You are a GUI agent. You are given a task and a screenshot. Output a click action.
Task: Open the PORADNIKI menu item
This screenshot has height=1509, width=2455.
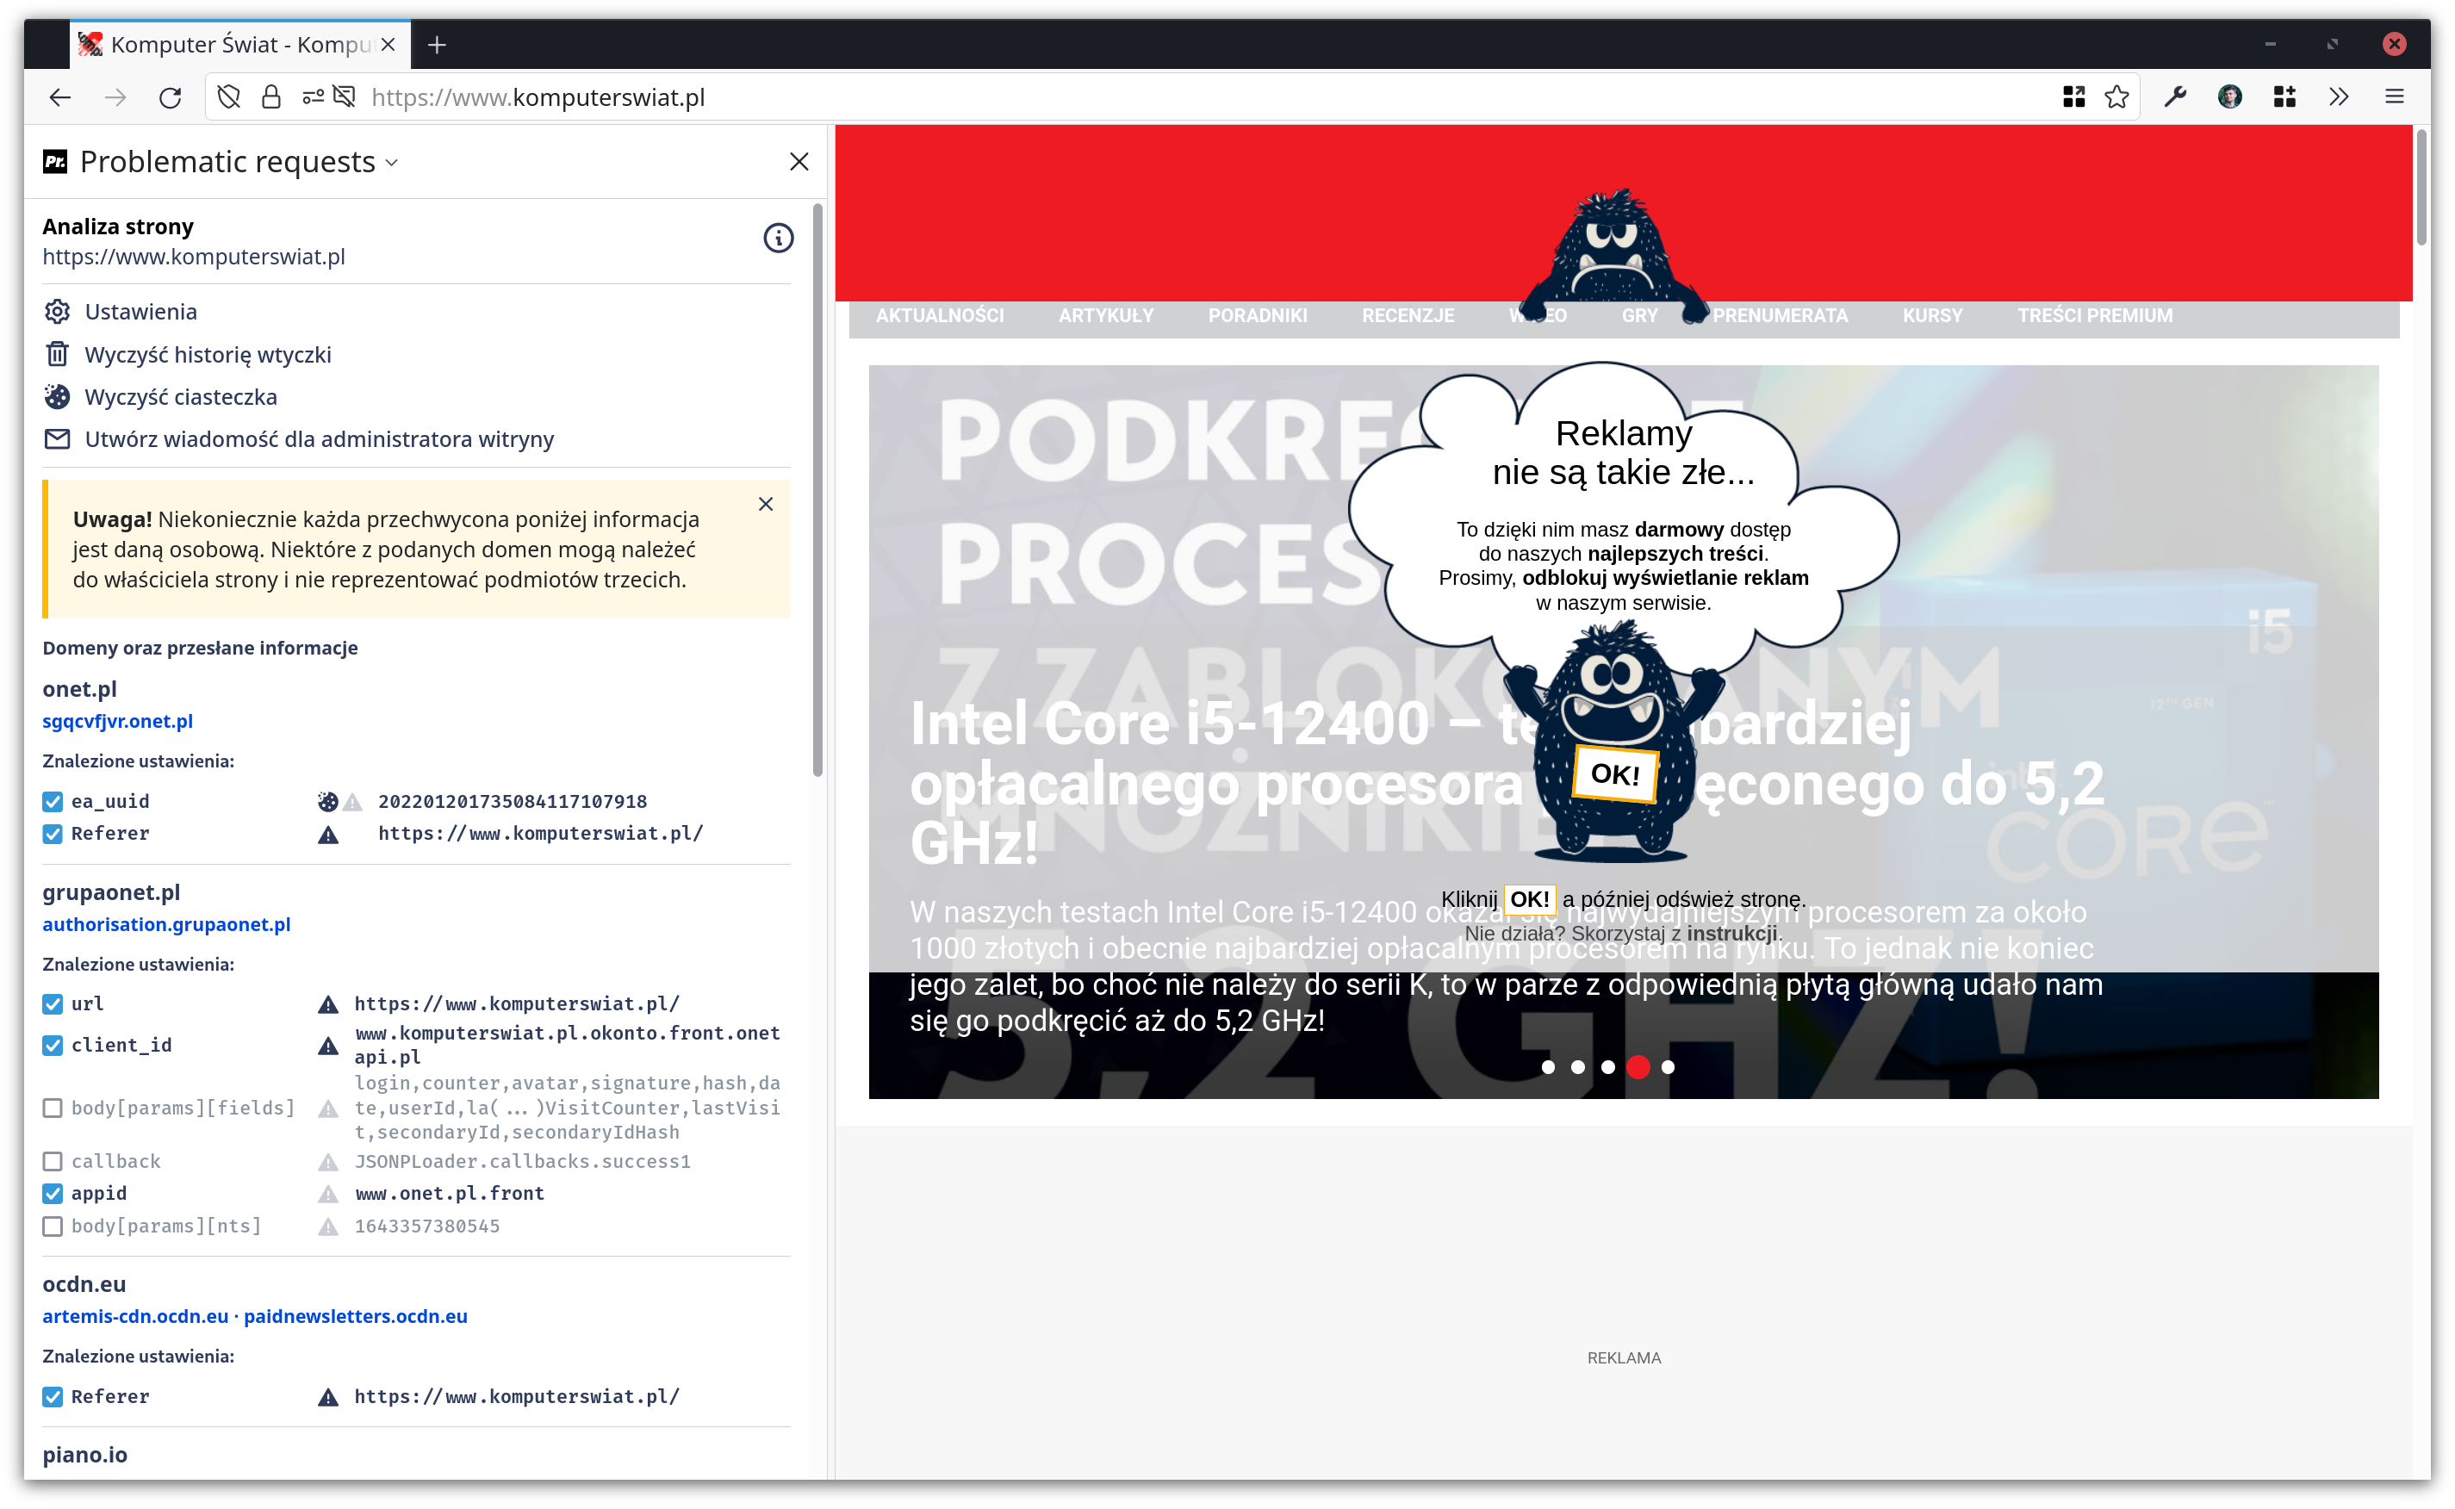coord(1258,315)
